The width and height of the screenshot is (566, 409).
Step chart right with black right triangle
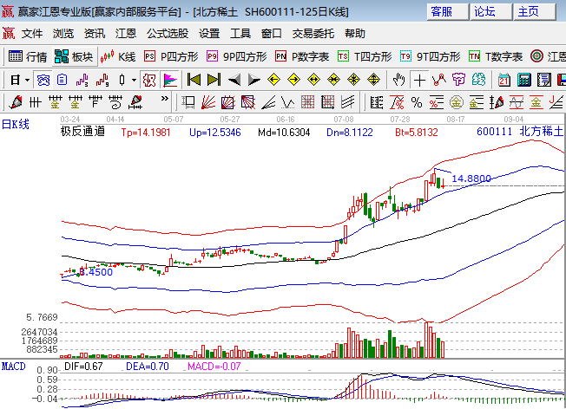click(x=254, y=80)
